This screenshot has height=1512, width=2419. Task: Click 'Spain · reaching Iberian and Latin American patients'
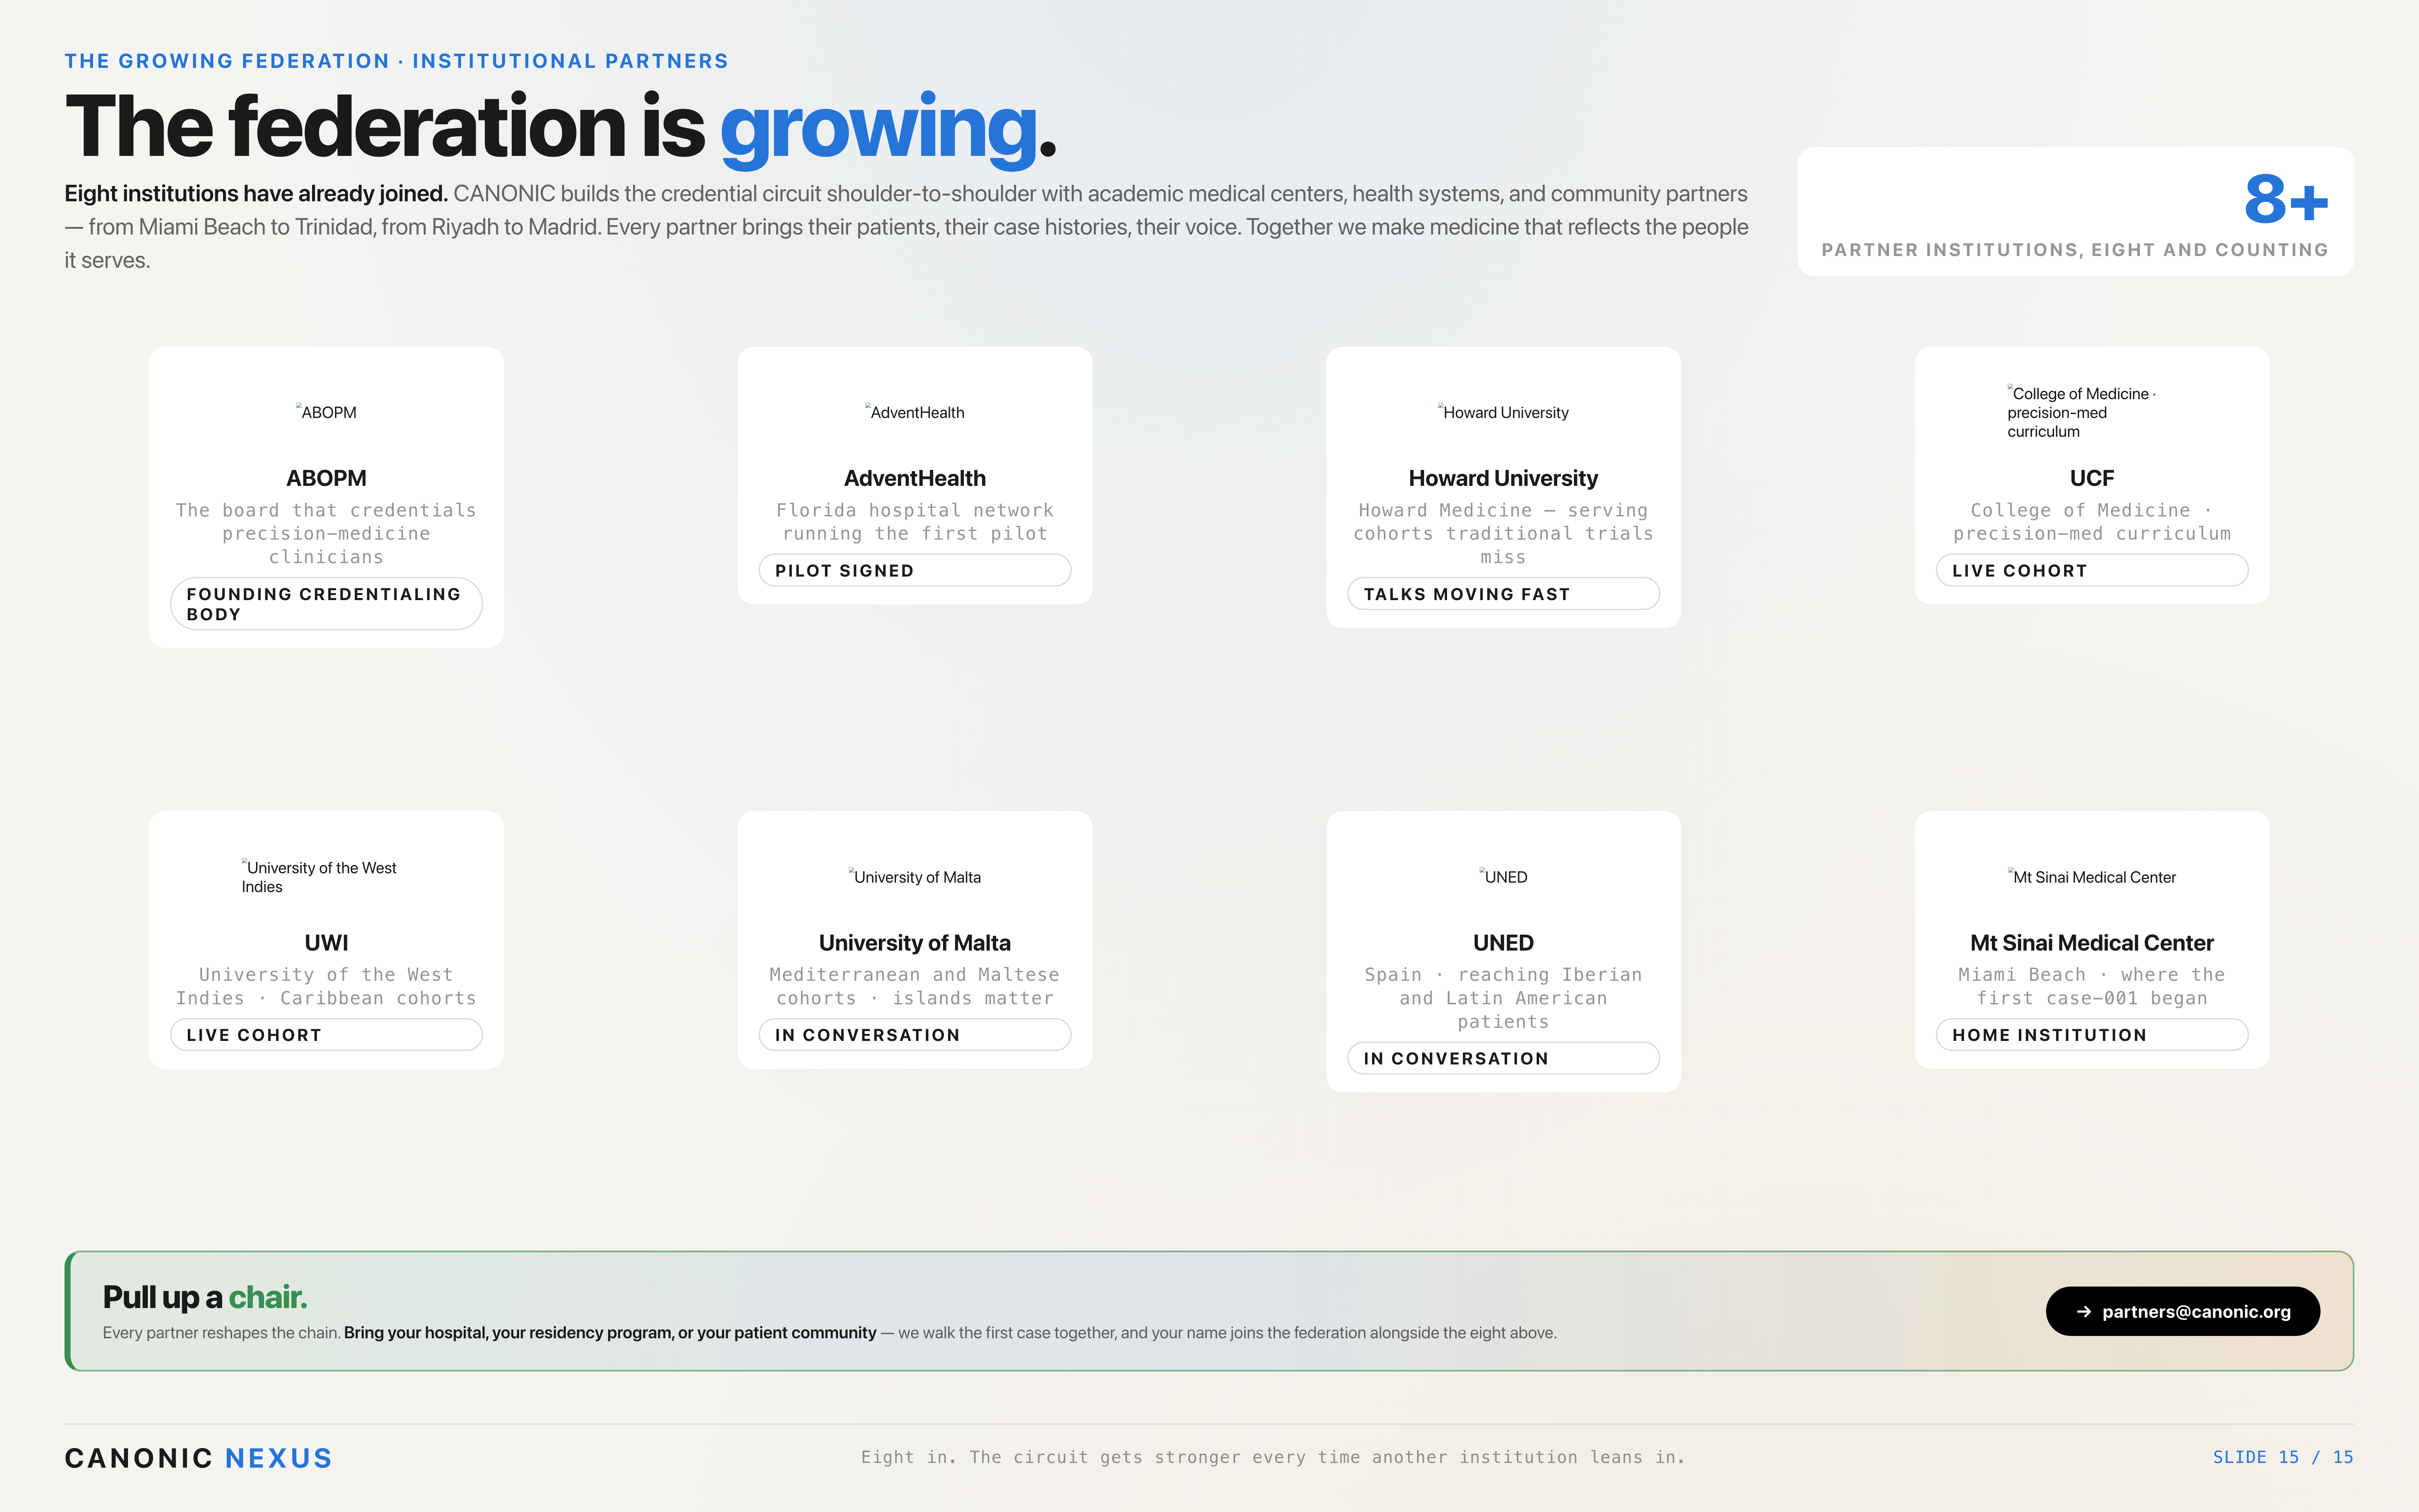(1503, 998)
